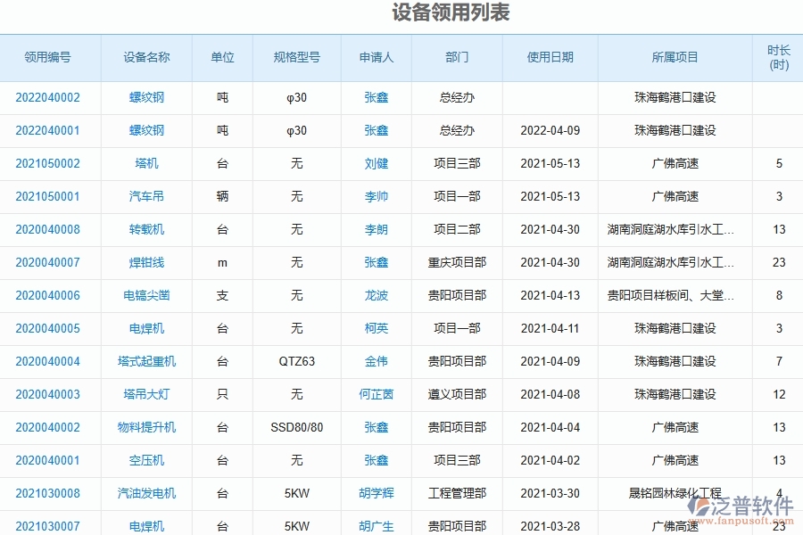Screen dimensions: 803x535
Task: Click applicant 李朗 link
Action: pyautogui.click(x=375, y=229)
